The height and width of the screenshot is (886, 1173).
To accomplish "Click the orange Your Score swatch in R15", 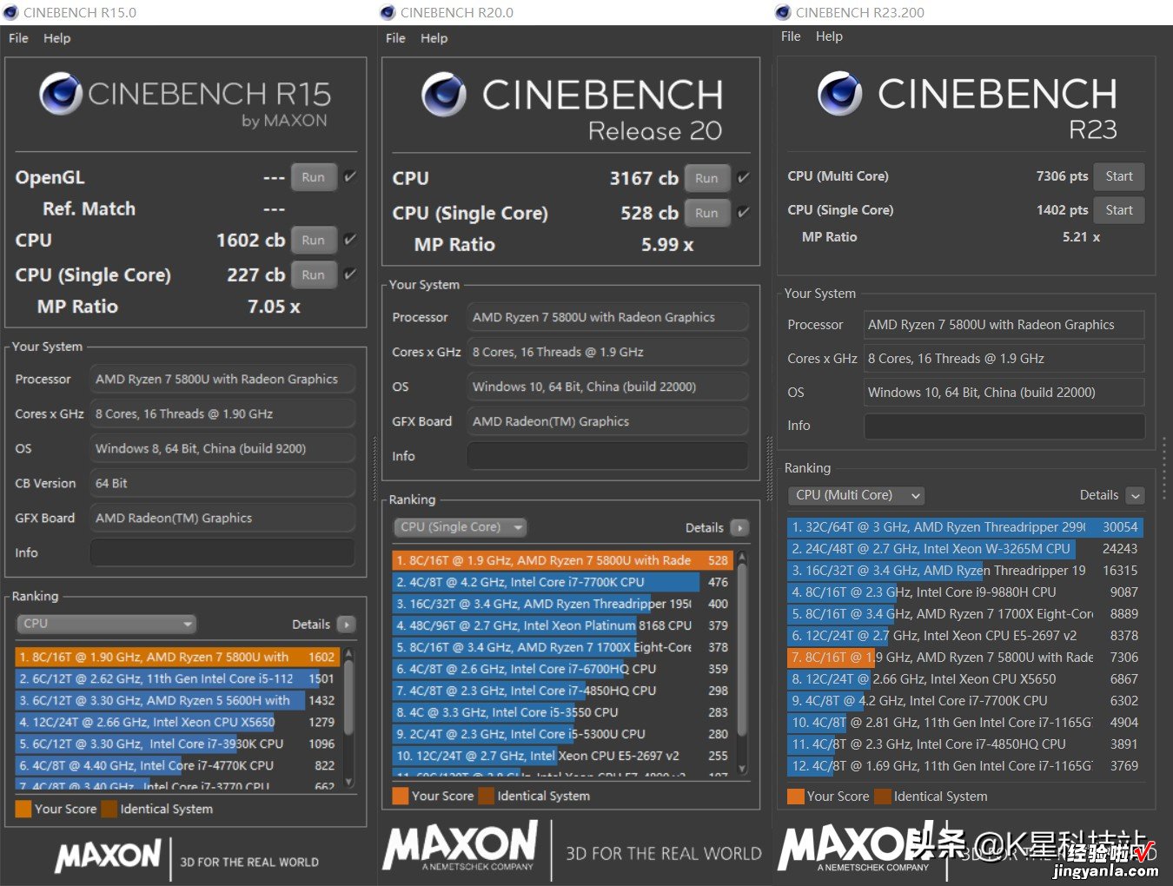I will (23, 809).
